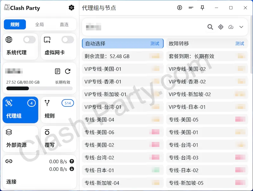Click the circled D icon in title bar
Viewport: 253px width, 191px height.
tap(180, 8)
